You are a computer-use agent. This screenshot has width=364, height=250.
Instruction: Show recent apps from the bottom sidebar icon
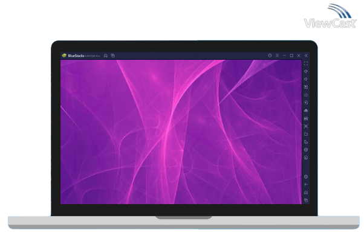(306, 200)
